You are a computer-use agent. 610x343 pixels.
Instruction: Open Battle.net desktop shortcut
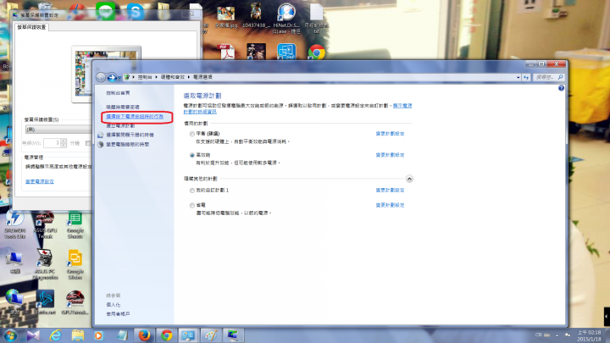[45, 302]
